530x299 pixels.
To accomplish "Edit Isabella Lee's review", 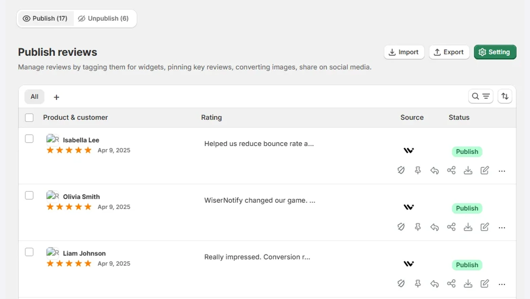I will [x=485, y=170].
